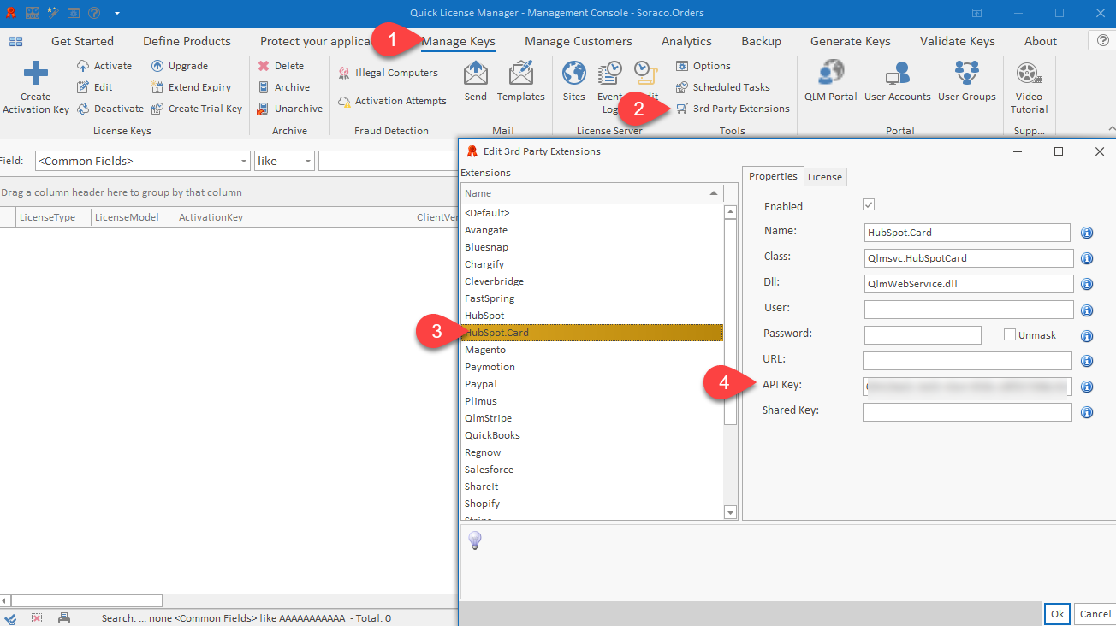Open the Options tool
Image resolution: width=1116 pixels, height=626 pixels.
click(x=703, y=66)
